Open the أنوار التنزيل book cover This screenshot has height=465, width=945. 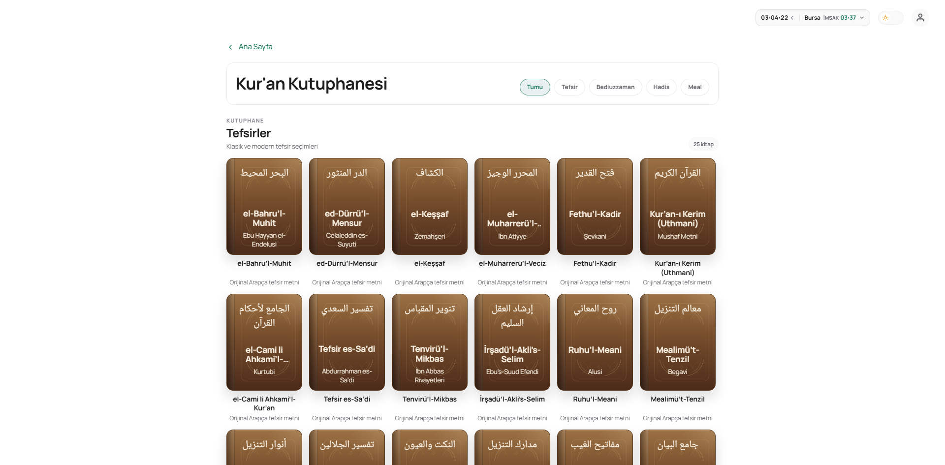coord(264,447)
